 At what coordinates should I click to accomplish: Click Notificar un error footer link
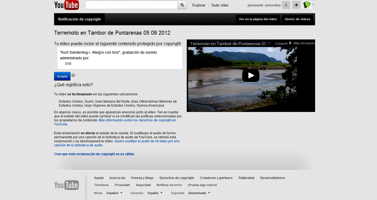pos(169,185)
